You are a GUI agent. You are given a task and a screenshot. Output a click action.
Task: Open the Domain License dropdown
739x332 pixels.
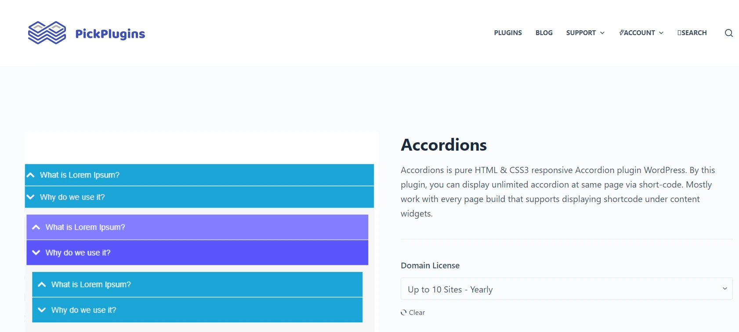[x=566, y=289]
